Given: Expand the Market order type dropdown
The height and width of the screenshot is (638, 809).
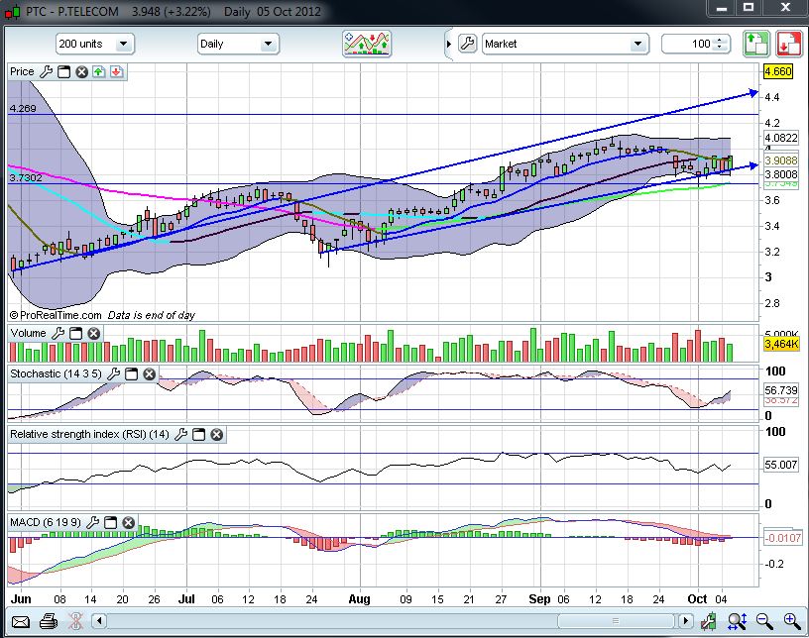Looking at the screenshot, I should point(565,44).
